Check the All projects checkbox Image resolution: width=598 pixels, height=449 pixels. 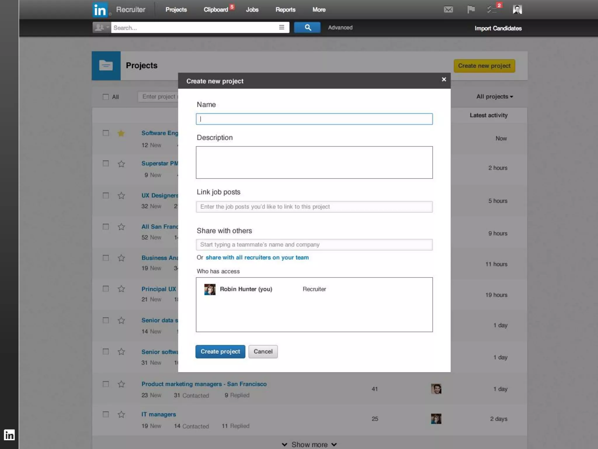[106, 97]
